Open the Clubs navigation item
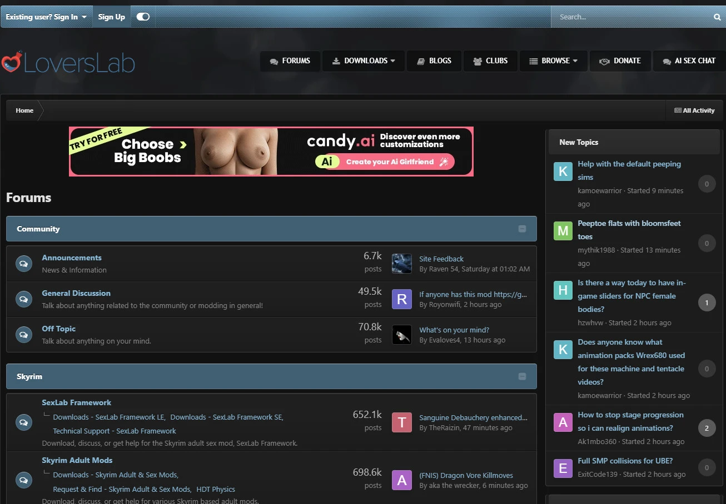This screenshot has width=726, height=504. click(x=490, y=61)
